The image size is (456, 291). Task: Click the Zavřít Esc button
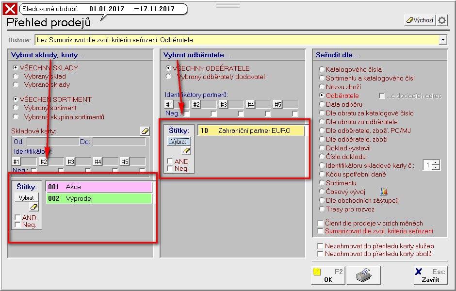pyautogui.click(x=430, y=275)
